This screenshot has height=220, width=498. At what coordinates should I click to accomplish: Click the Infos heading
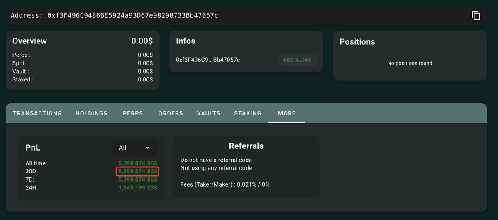(x=186, y=41)
